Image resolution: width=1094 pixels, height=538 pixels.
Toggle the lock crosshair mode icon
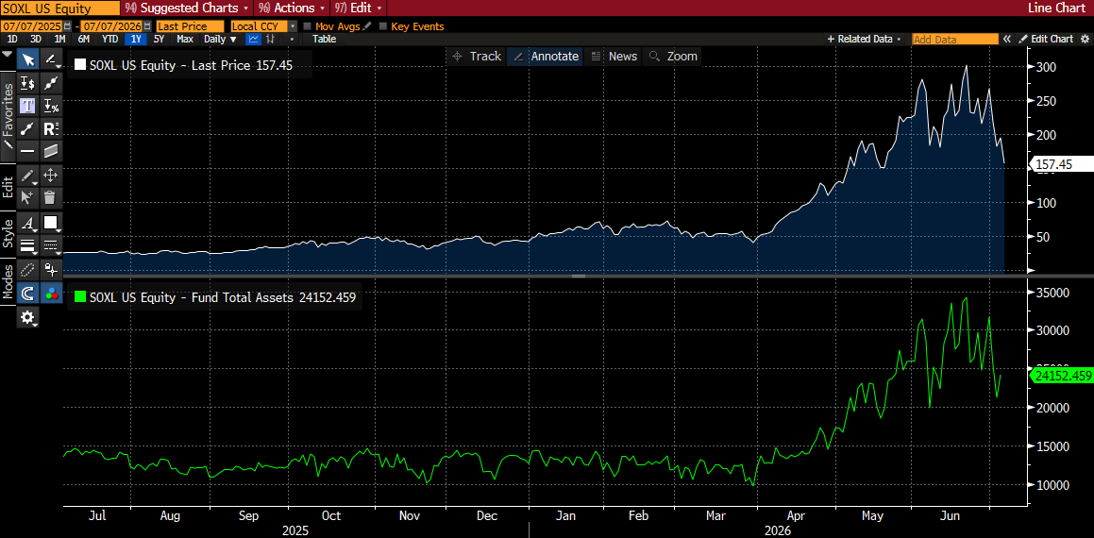51,269
